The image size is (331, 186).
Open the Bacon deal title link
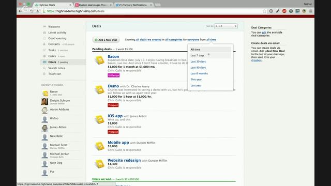[x=113, y=56]
